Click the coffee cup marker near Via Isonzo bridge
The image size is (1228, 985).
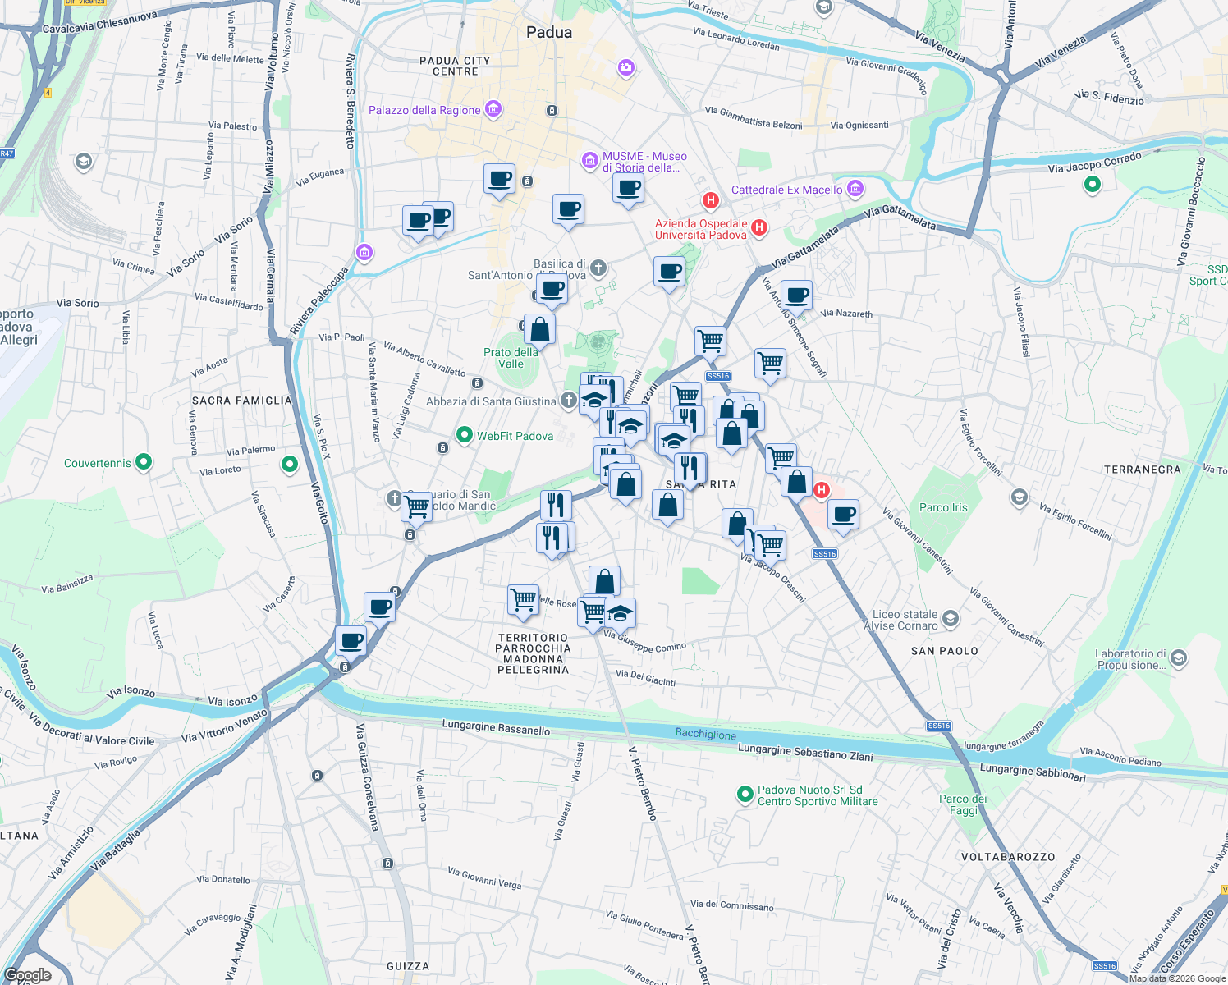pyautogui.click(x=351, y=642)
